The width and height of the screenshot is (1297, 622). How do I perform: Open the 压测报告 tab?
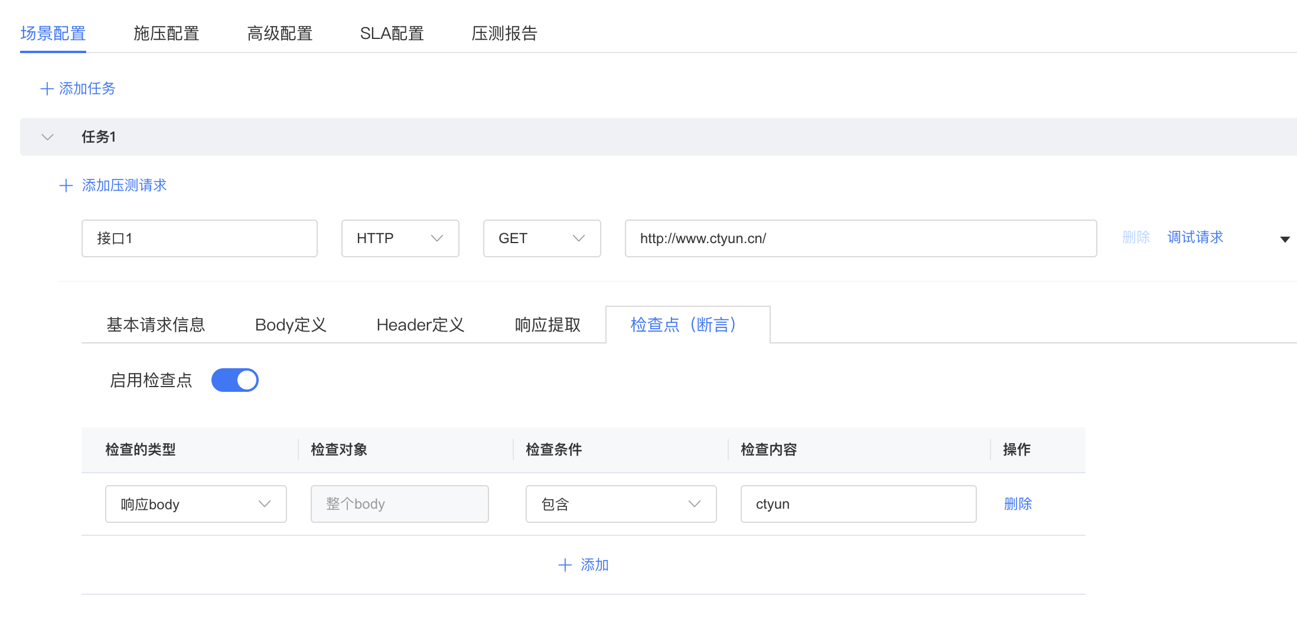(x=504, y=34)
